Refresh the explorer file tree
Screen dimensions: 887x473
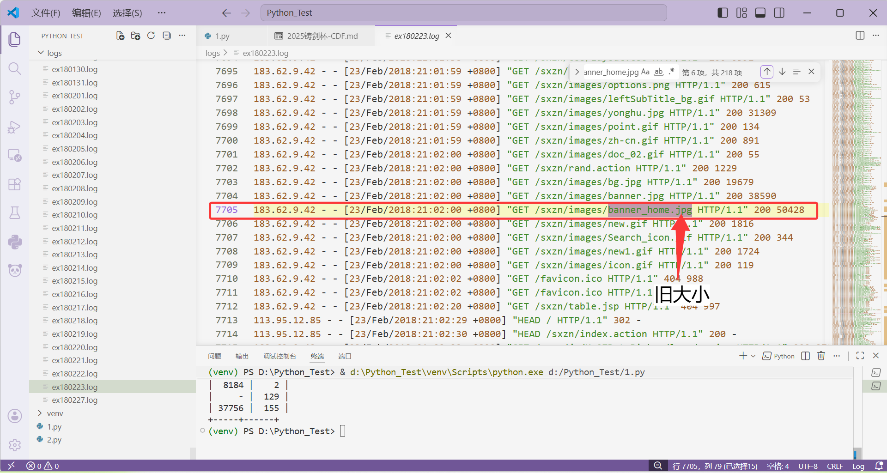[x=151, y=36]
